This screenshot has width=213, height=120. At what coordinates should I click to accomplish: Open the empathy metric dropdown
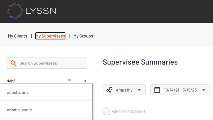coord(124,90)
